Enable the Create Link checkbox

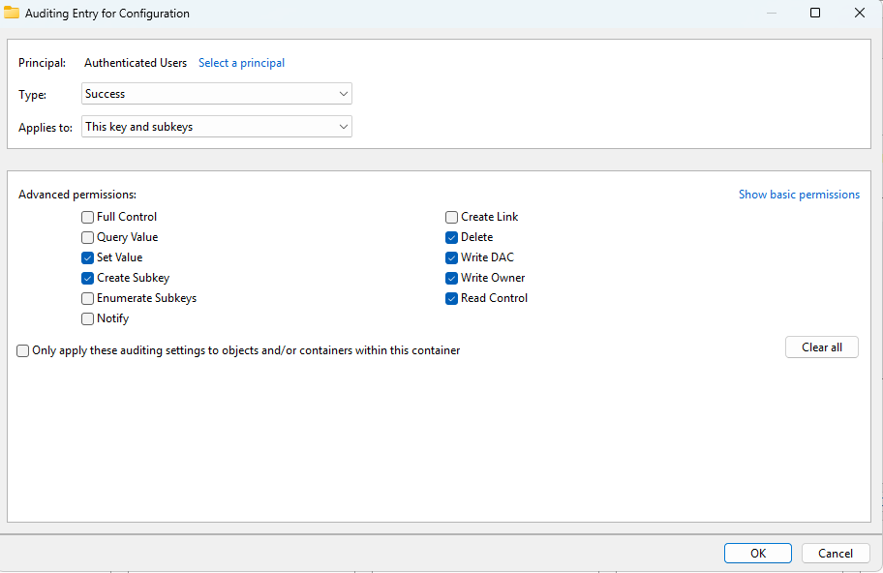(452, 217)
